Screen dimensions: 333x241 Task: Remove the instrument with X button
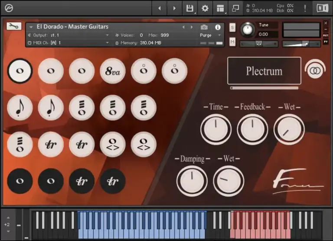pyautogui.click(x=326, y=23)
